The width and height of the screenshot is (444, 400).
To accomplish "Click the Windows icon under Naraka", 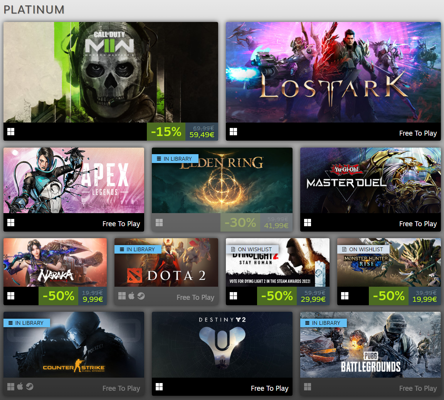I will [x=11, y=296].
